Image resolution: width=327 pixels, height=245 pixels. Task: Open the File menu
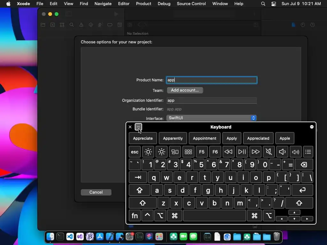click(x=40, y=4)
